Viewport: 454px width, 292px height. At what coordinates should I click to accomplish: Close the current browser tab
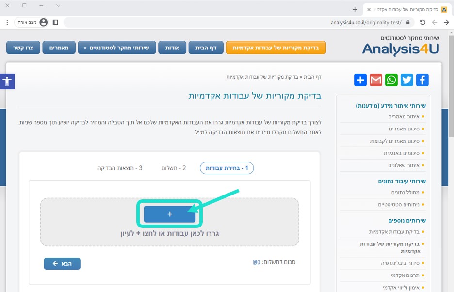(369, 10)
